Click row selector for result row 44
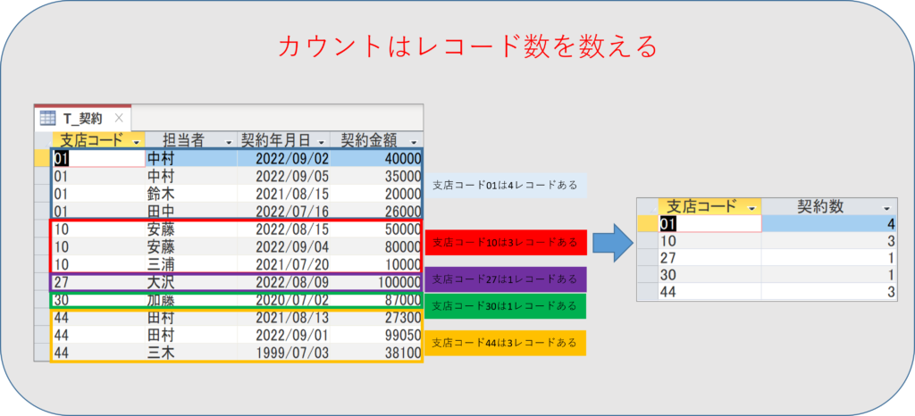 pos(648,291)
